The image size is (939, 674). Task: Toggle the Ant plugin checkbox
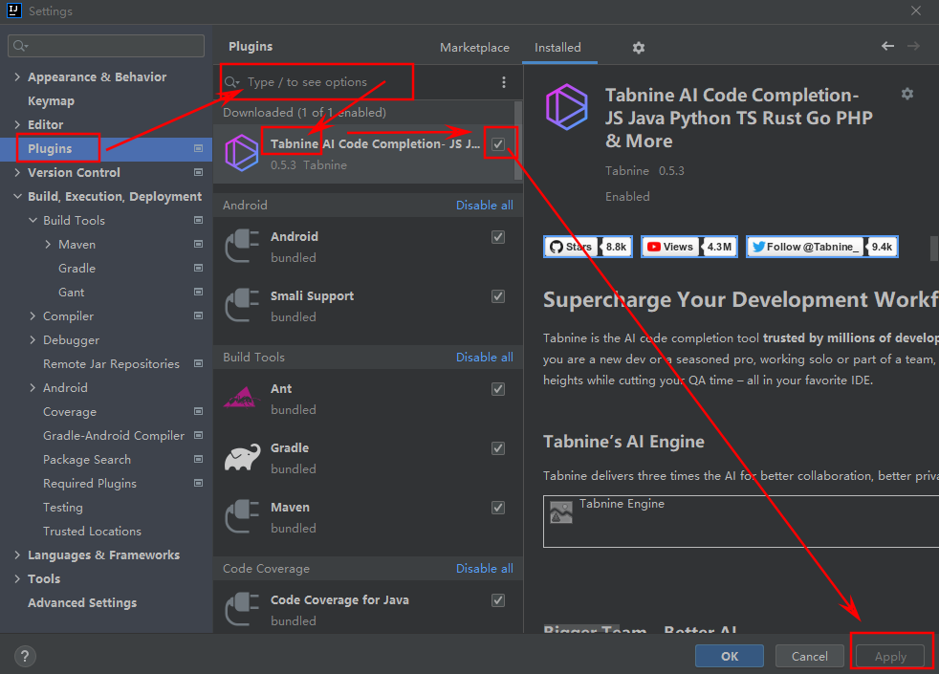[497, 389]
